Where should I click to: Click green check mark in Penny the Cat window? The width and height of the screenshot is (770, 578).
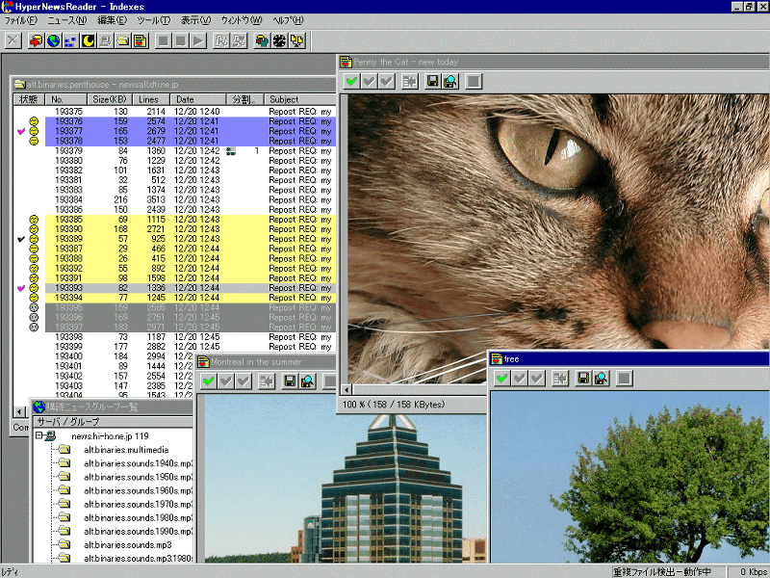(351, 81)
